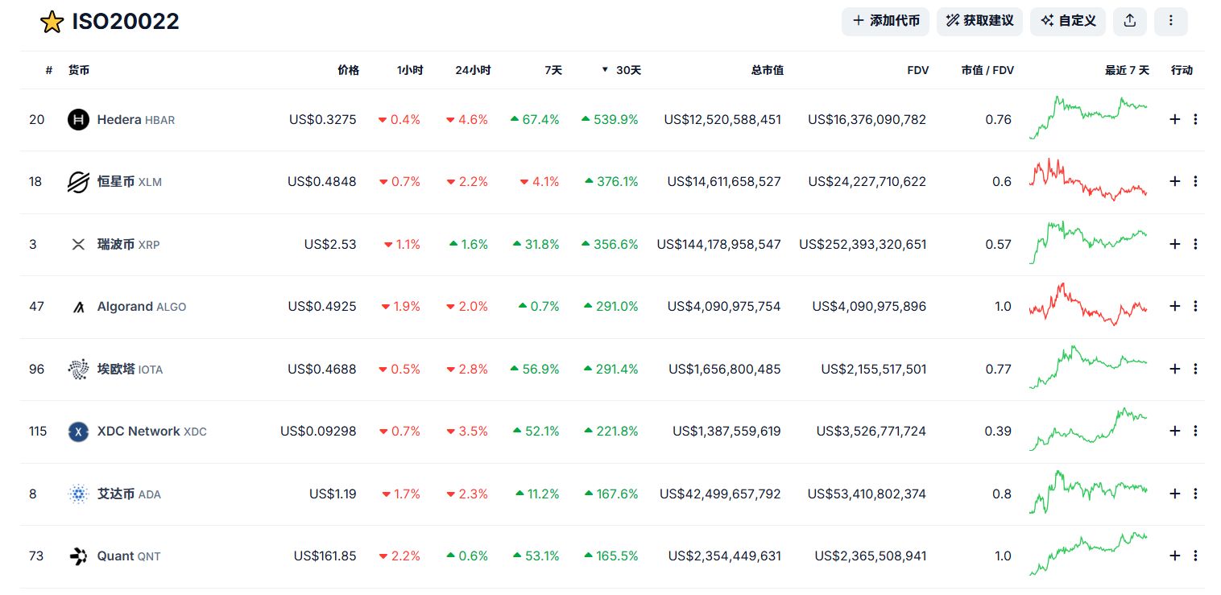
Task: Sort by the 7天 column header
Action: tap(553, 70)
